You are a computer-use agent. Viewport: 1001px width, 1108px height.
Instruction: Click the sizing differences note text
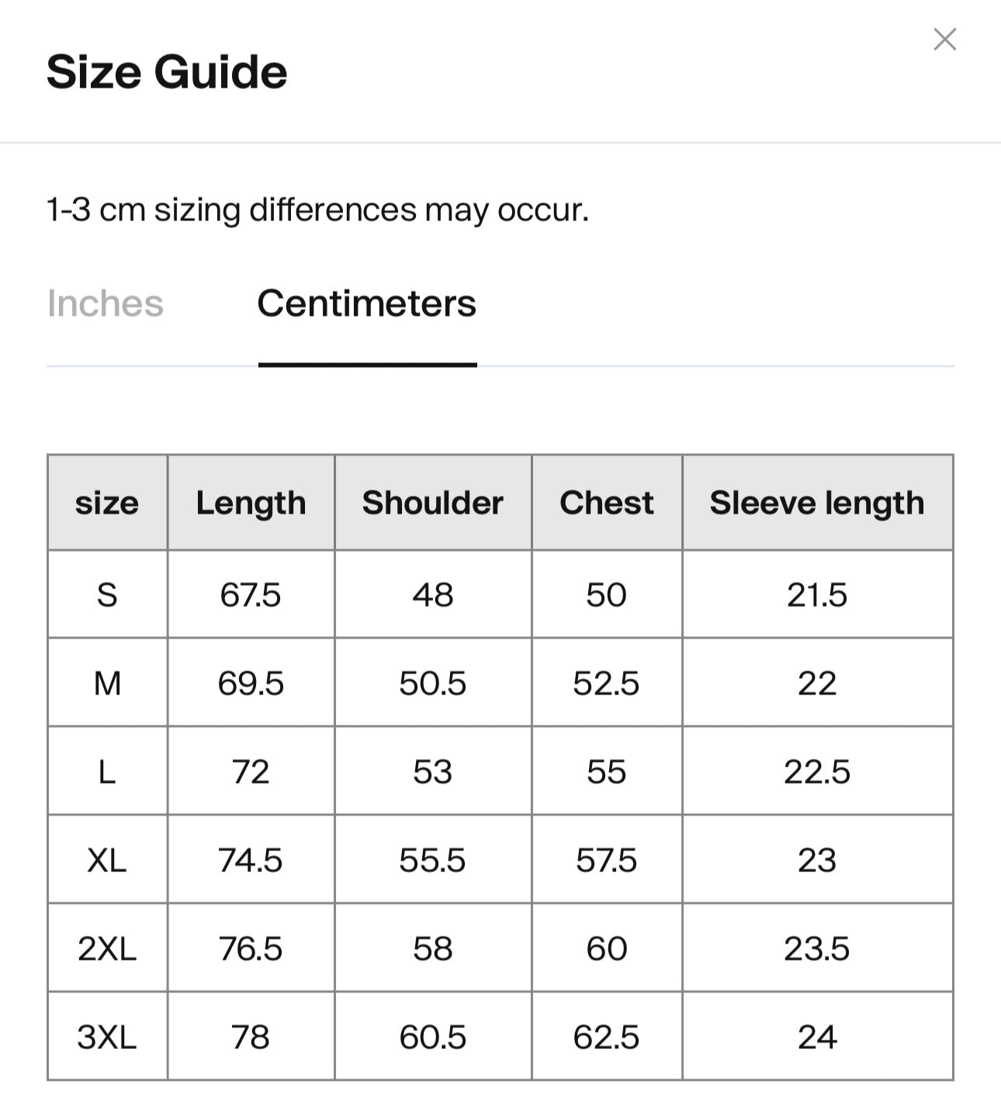(x=318, y=210)
